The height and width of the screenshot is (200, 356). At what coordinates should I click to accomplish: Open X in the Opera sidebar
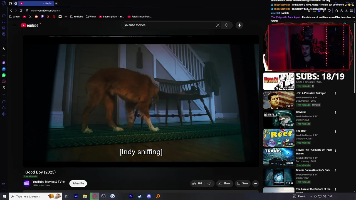(4, 87)
